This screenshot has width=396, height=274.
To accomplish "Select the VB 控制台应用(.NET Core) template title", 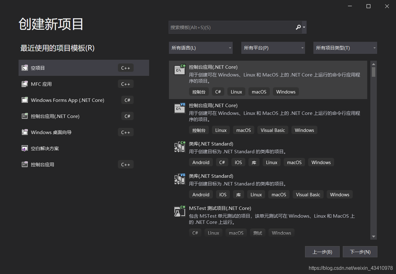I will [213, 105].
